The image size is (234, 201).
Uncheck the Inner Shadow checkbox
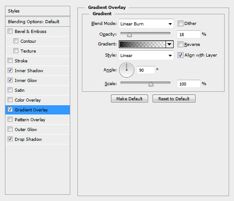coord(10,70)
